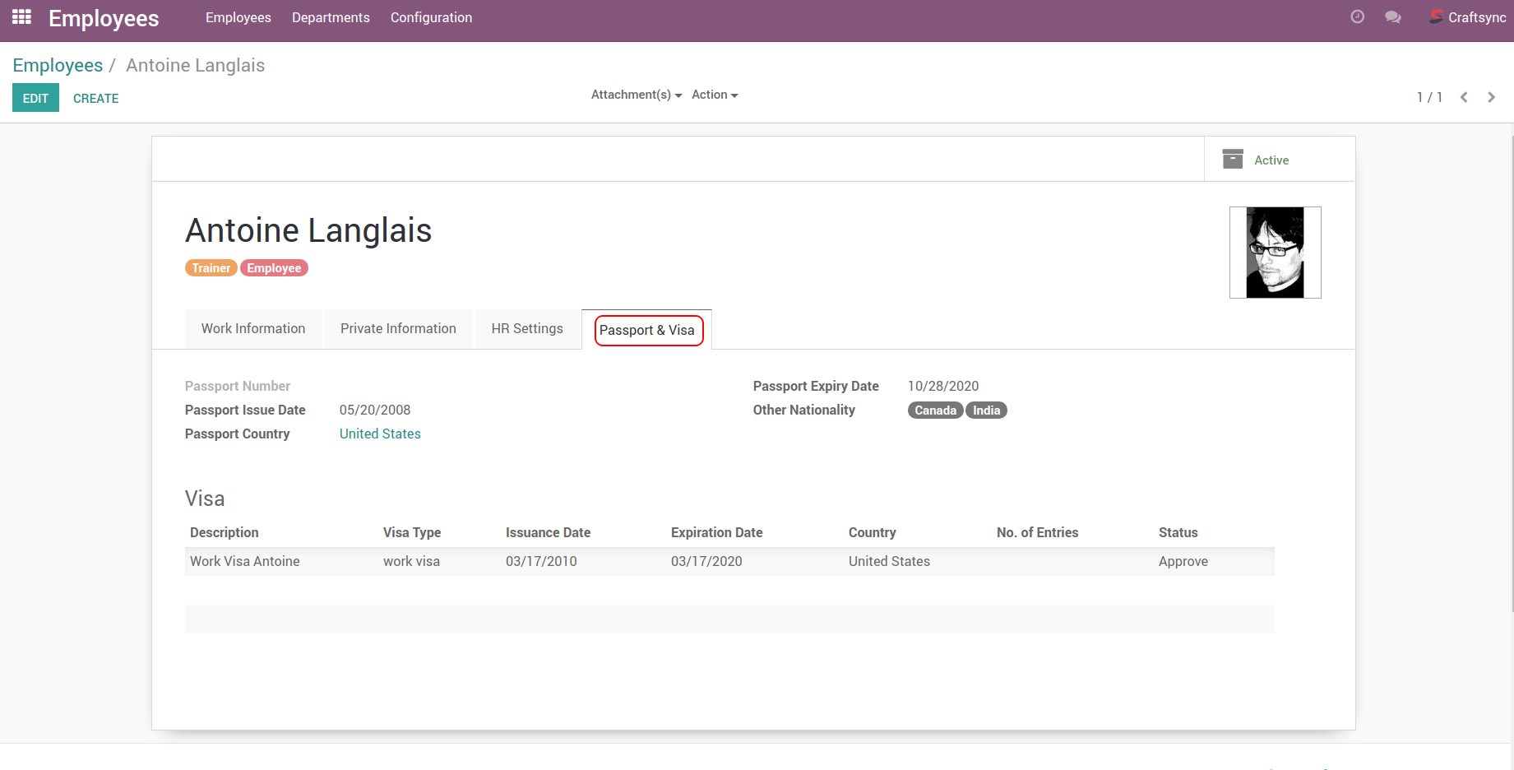
Task: Open the HR Settings tab
Action: [527, 329]
